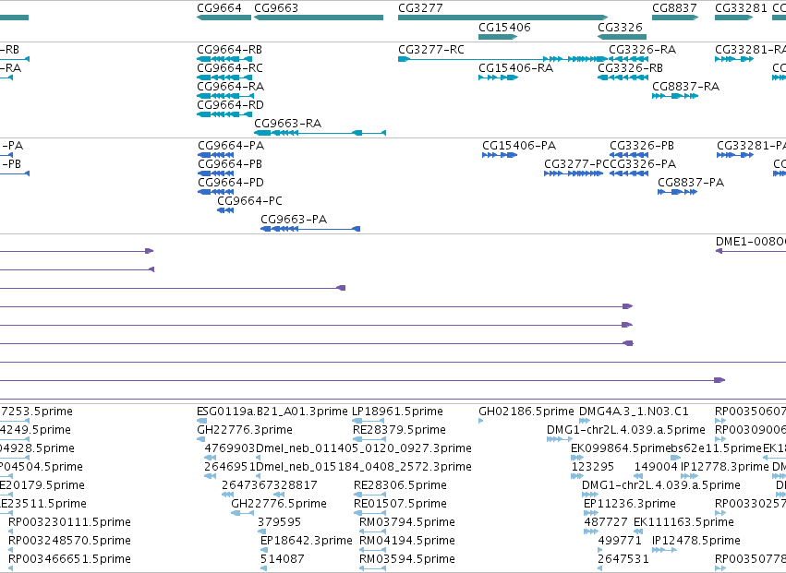This screenshot has width=786, height=573.
Task: Select protein CG15406-PA
Action: click(519, 146)
